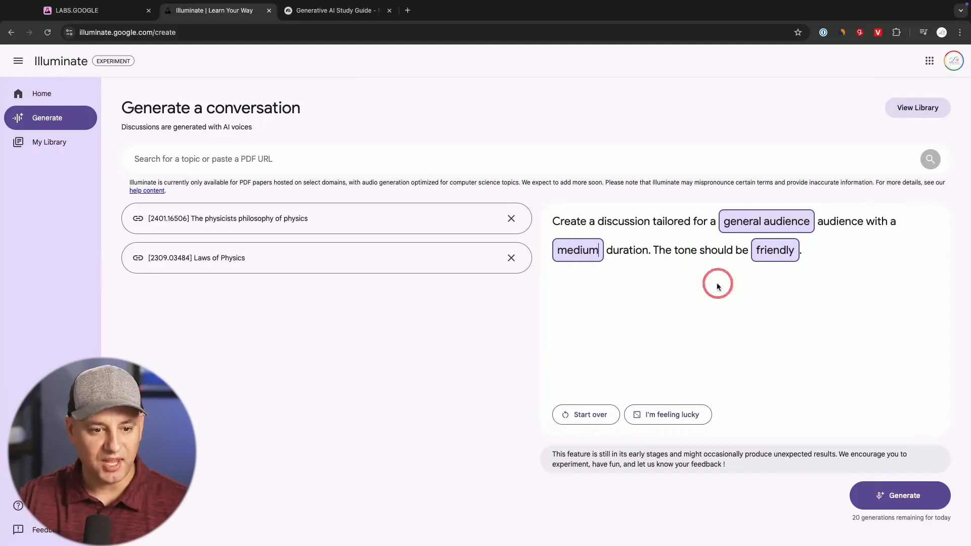Open the extensions puzzle icon

(896, 32)
